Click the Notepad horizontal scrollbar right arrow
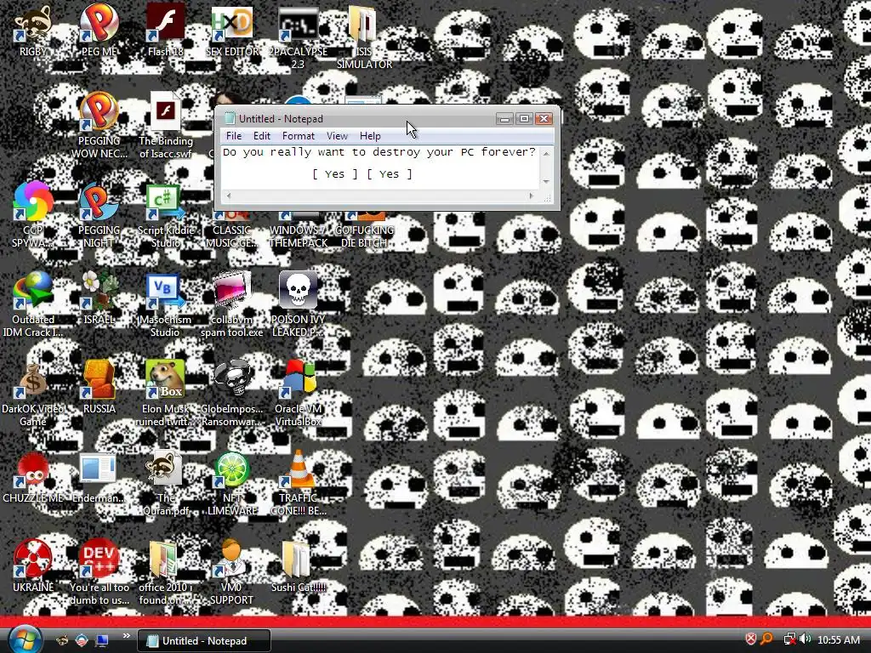 (532, 196)
